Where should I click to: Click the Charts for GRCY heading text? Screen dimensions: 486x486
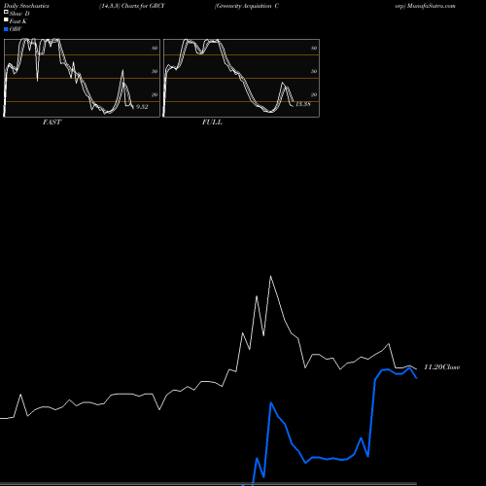(x=143, y=6)
